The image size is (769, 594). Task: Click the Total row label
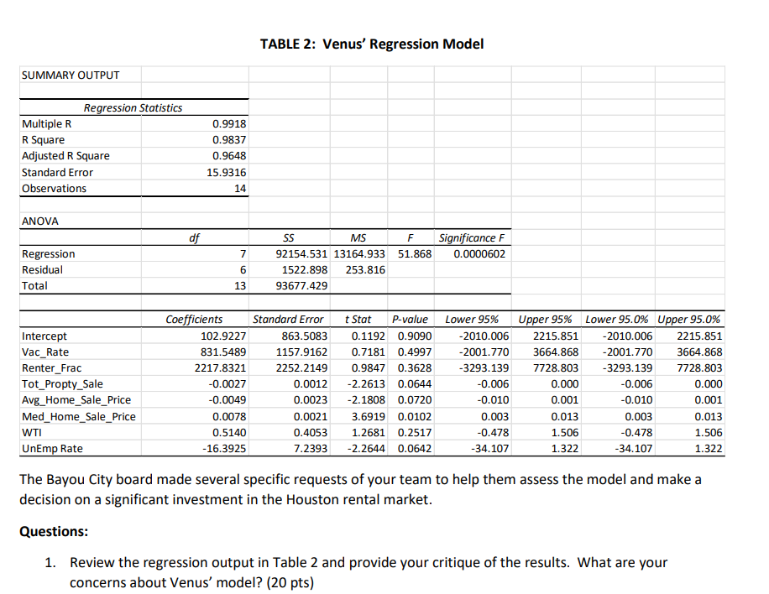35,285
